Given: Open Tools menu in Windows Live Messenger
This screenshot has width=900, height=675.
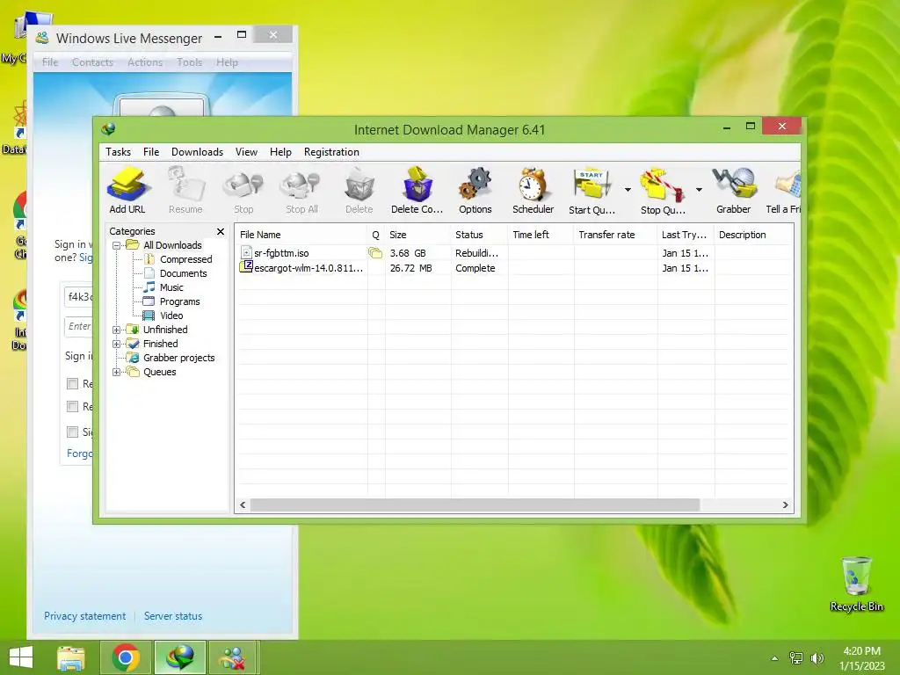Looking at the screenshot, I should click(x=190, y=62).
